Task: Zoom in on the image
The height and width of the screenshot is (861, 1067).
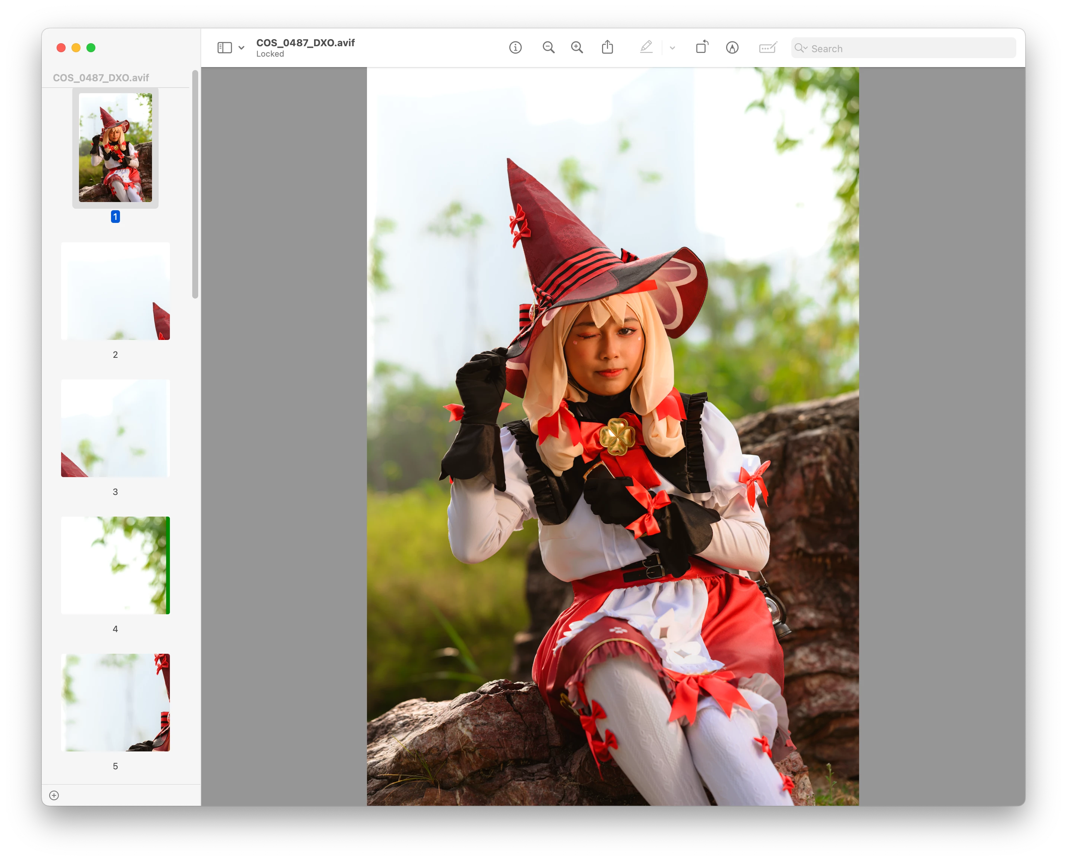Action: 577,48
